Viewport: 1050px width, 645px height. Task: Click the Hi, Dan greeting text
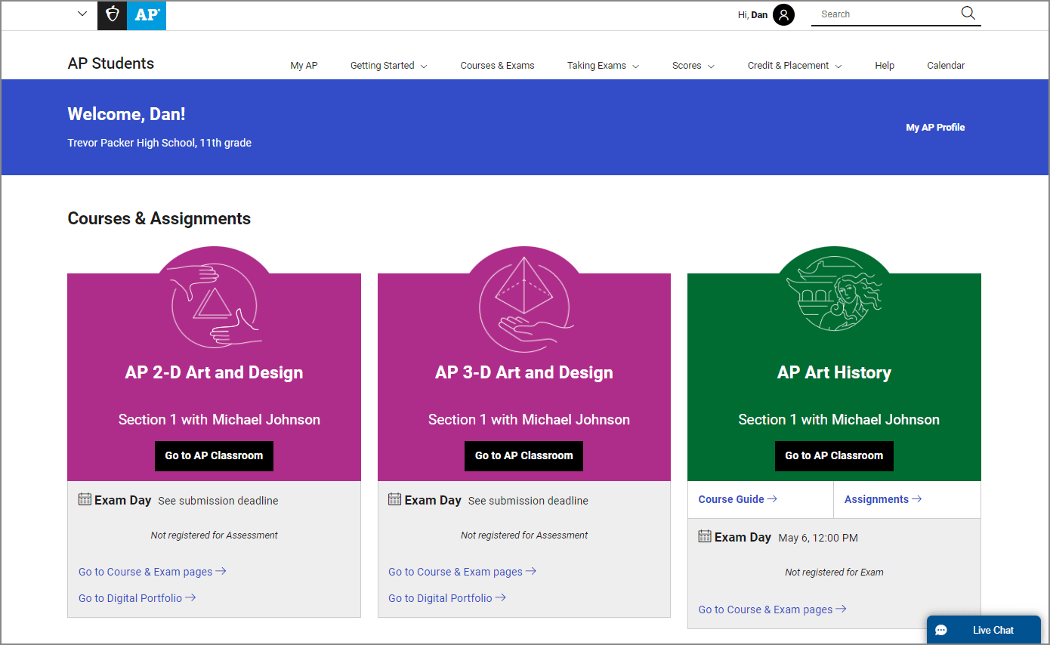click(752, 15)
